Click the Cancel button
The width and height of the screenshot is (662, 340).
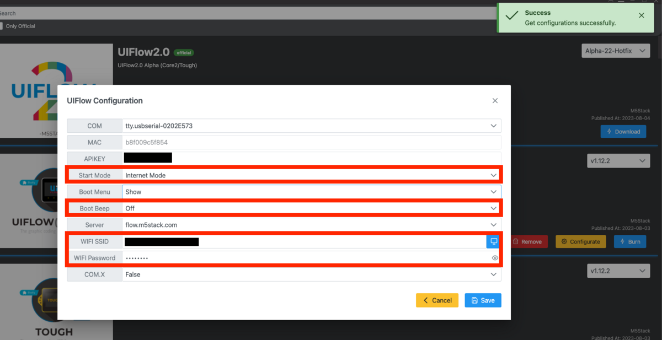[x=437, y=300]
